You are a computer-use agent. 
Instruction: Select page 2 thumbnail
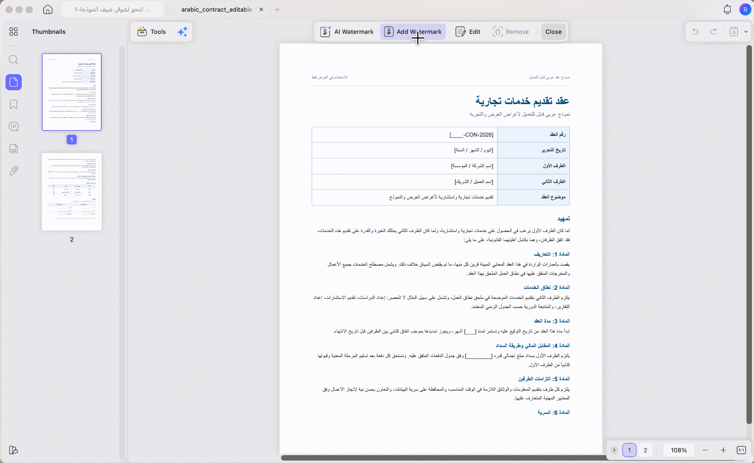(72, 192)
